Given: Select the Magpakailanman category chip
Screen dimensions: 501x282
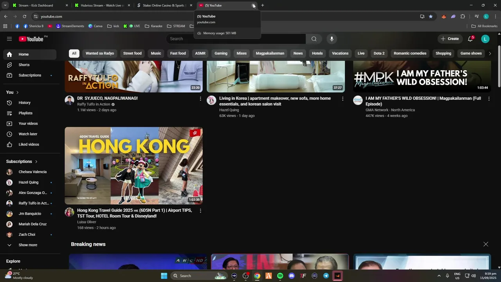Looking at the screenshot, I should [270, 53].
